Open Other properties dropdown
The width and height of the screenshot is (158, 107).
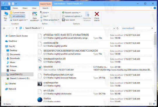coord(50,20)
